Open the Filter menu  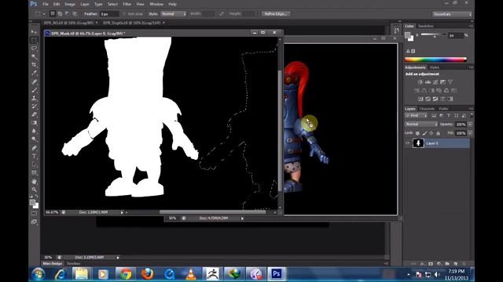127,4
